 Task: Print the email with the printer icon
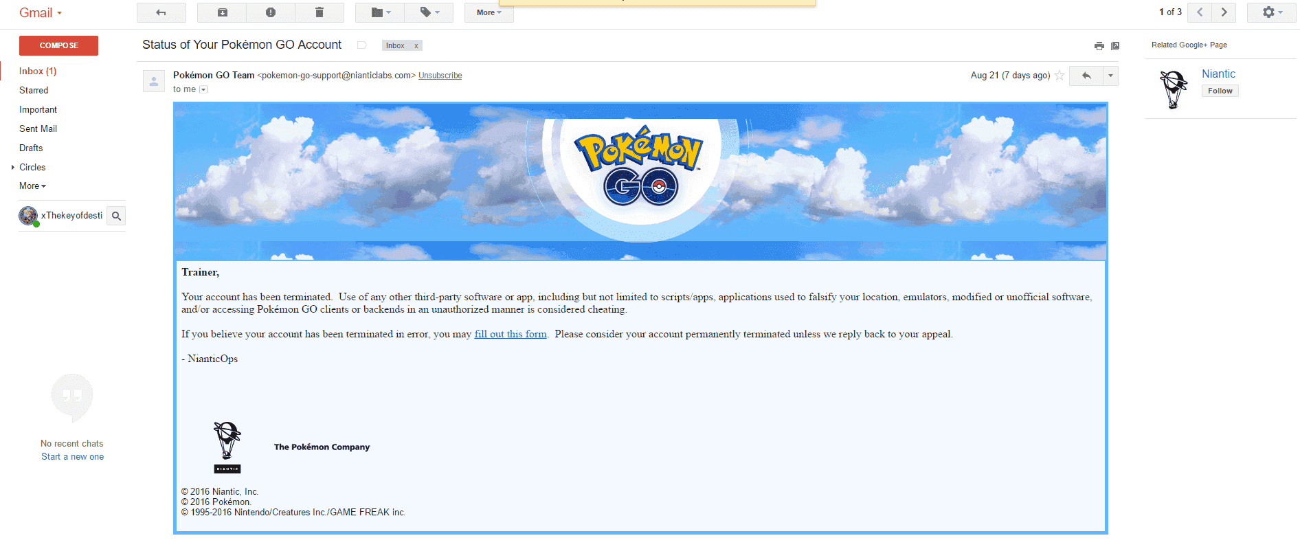pyautogui.click(x=1099, y=46)
